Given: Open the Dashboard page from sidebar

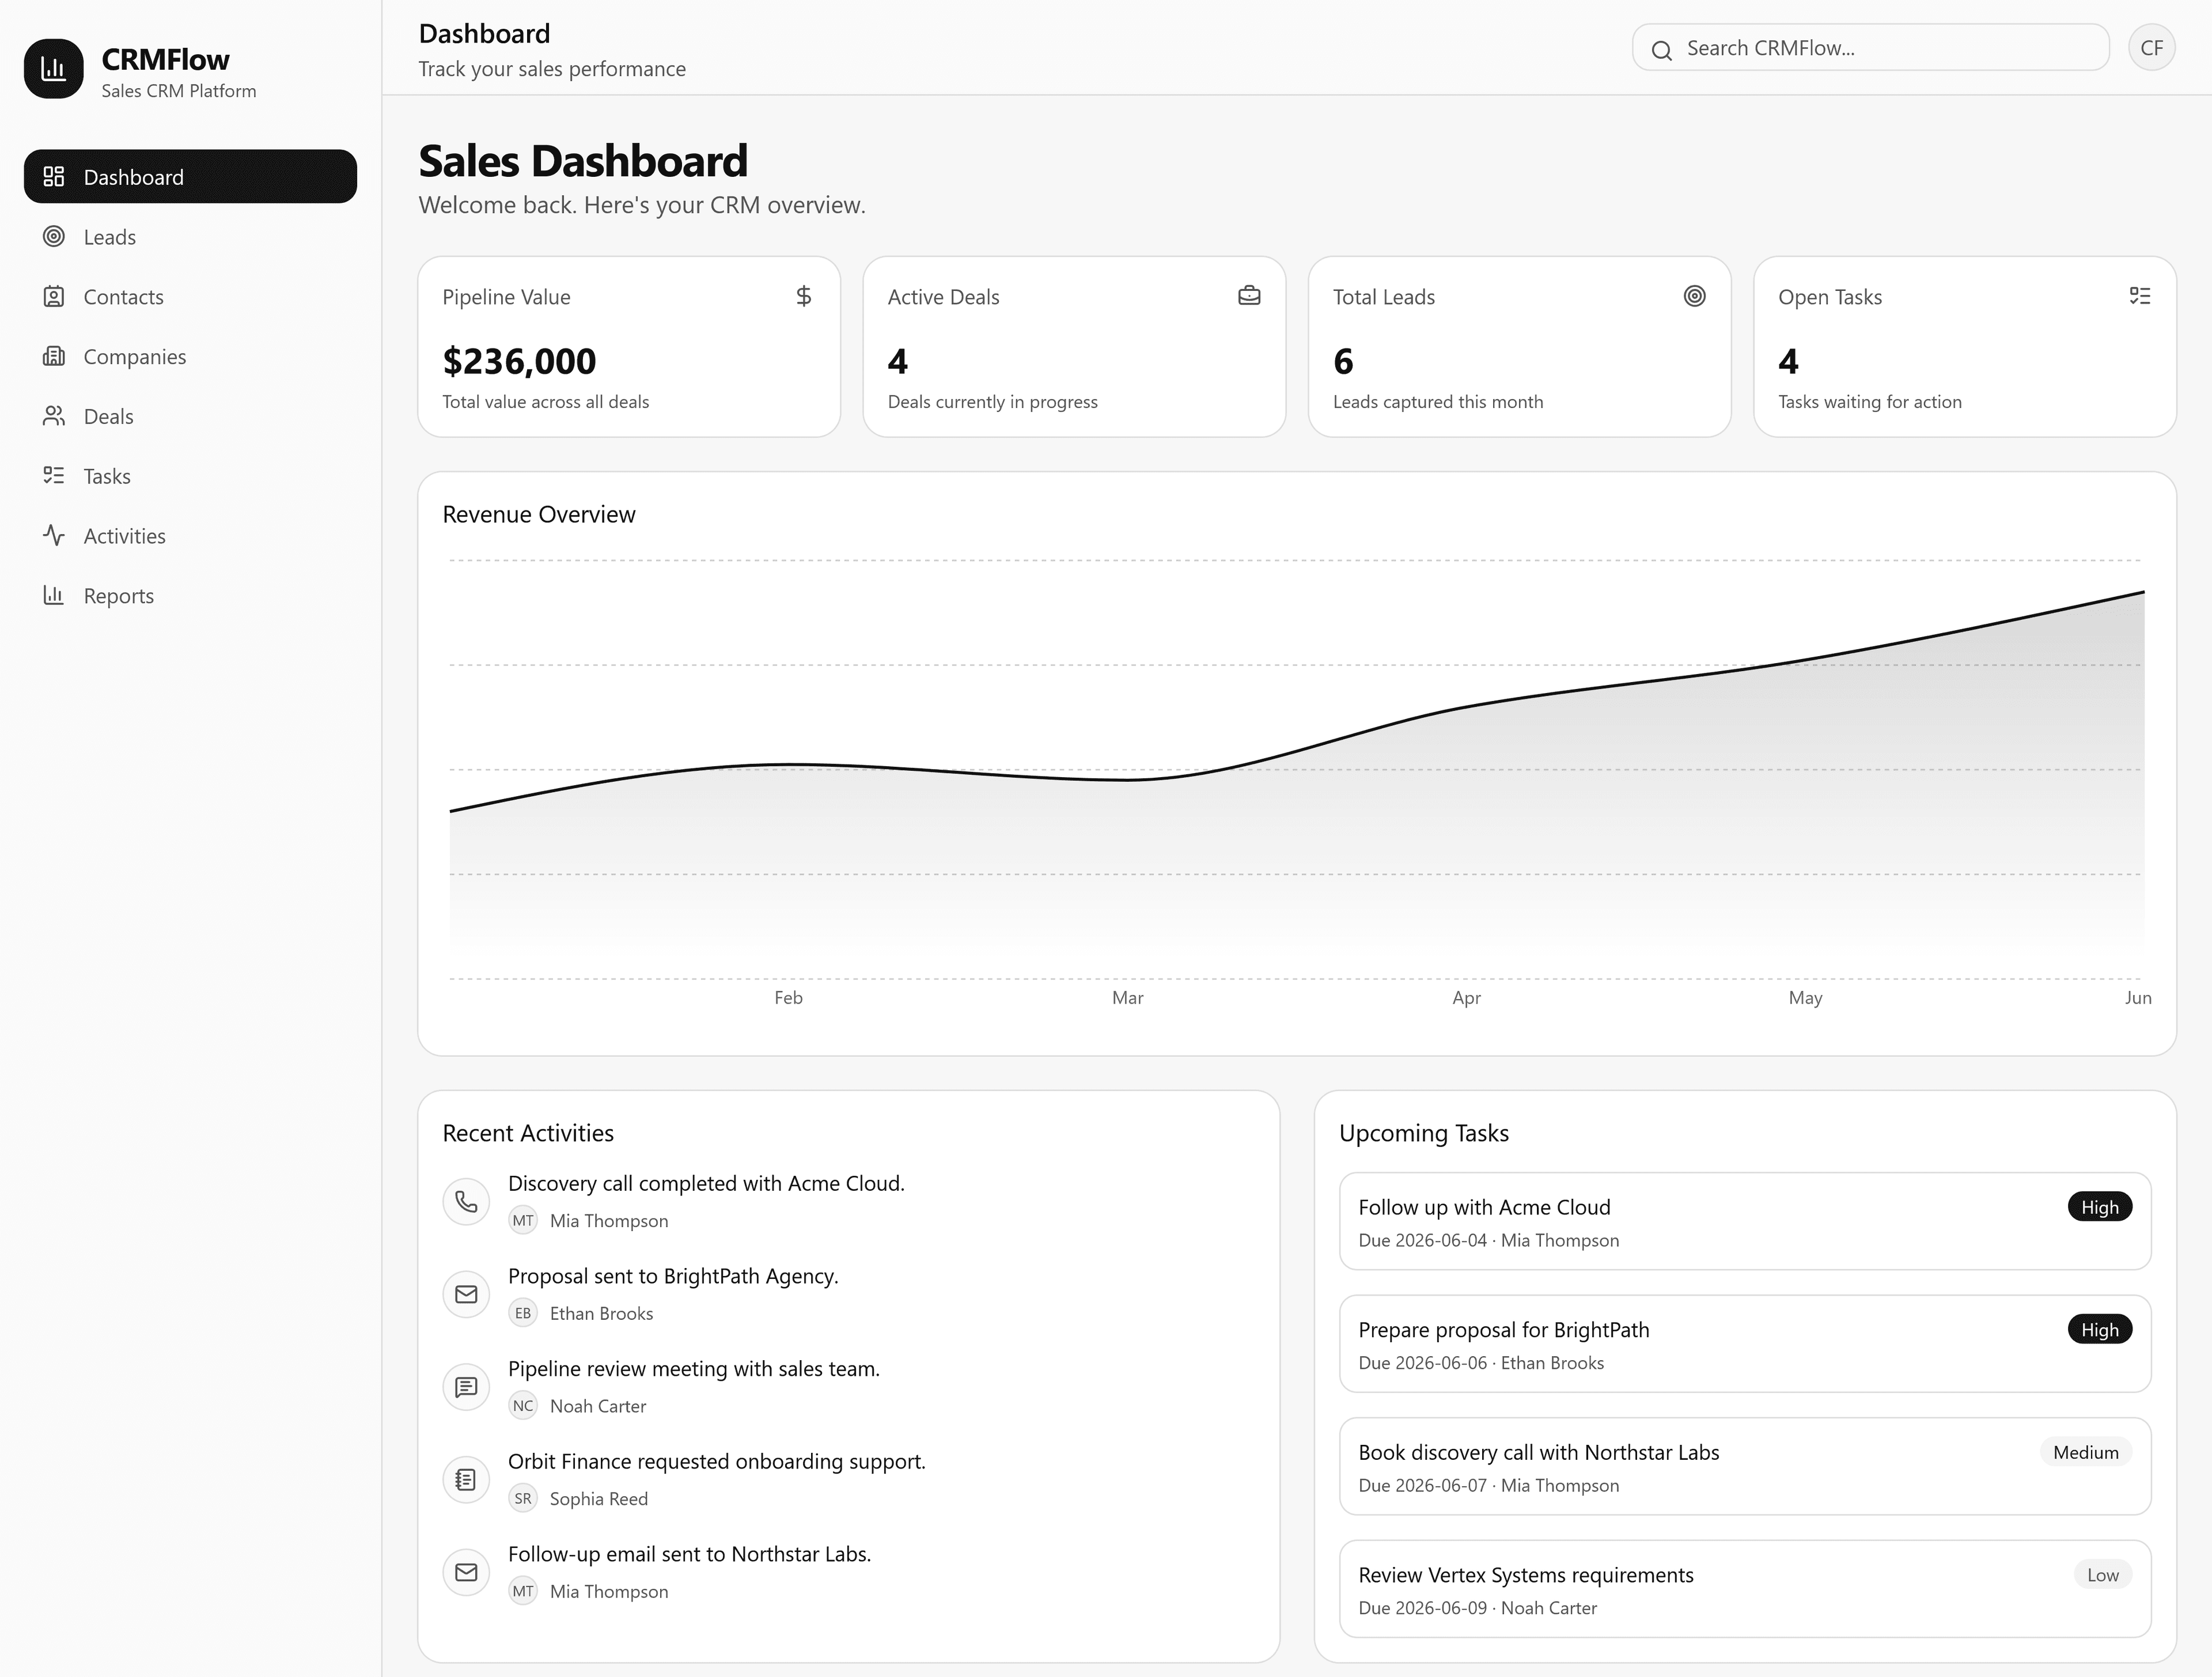Looking at the screenshot, I should pos(190,177).
